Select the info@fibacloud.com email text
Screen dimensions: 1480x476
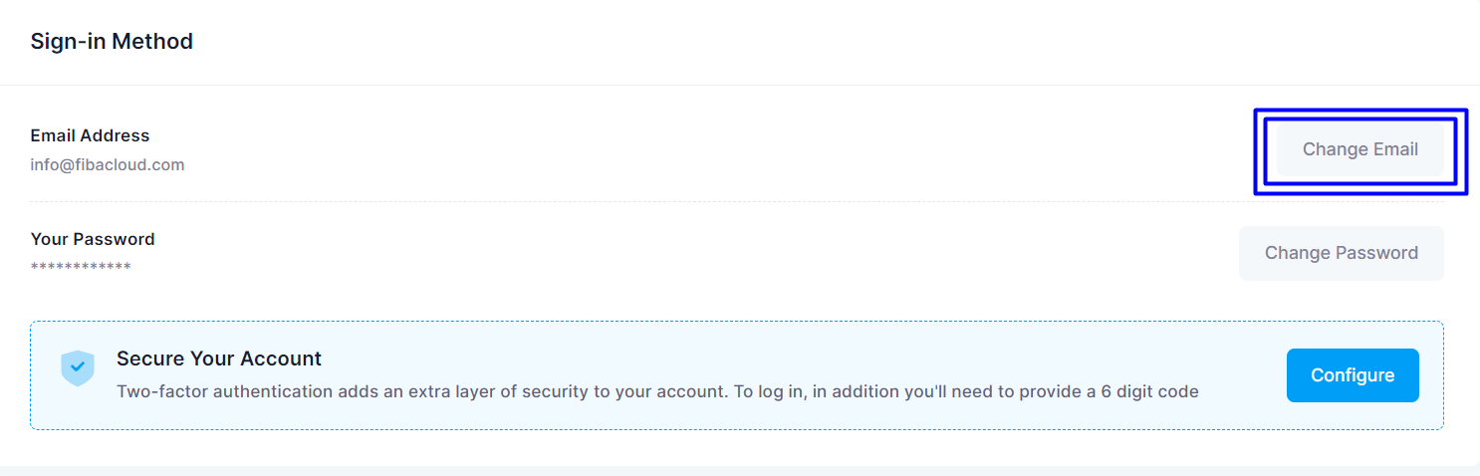pos(108,164)
